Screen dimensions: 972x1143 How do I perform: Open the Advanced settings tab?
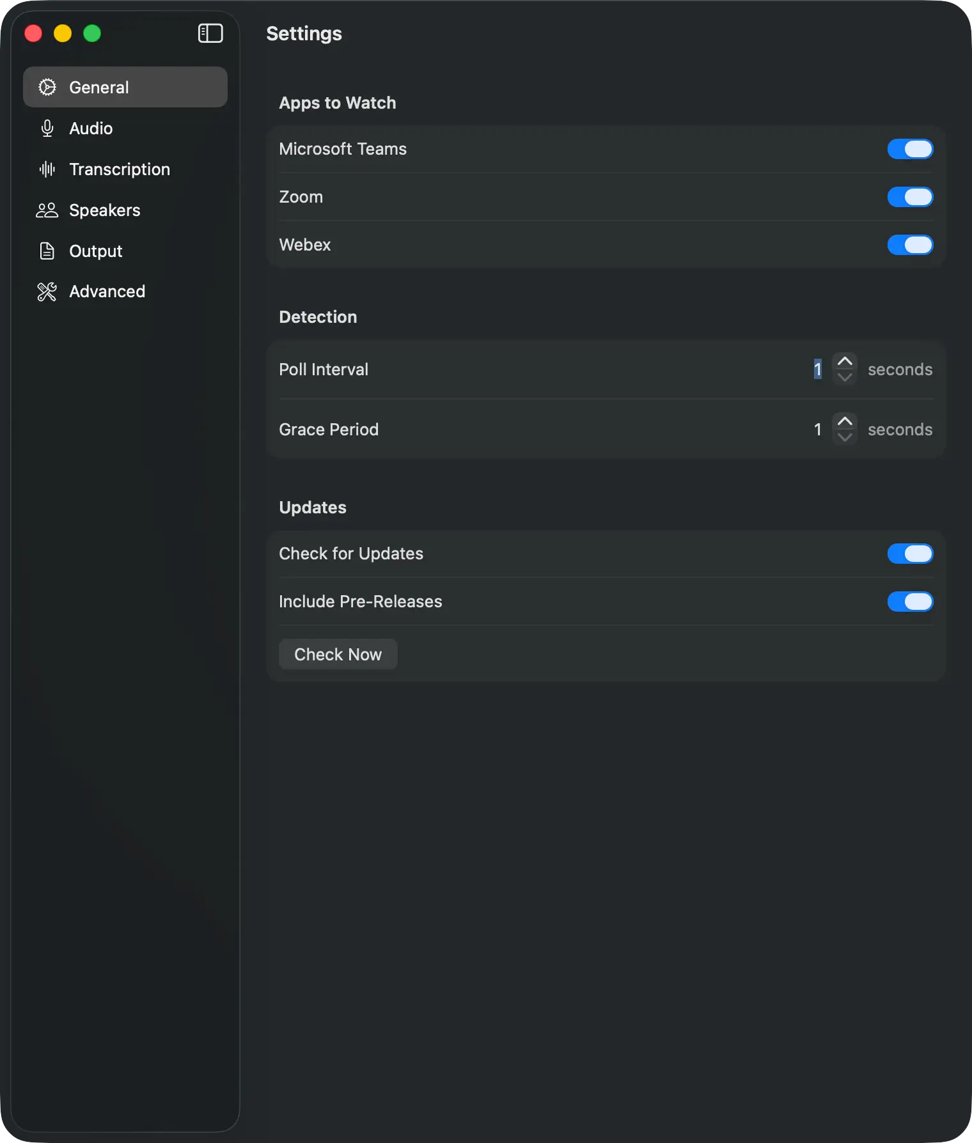click(125, 292)
